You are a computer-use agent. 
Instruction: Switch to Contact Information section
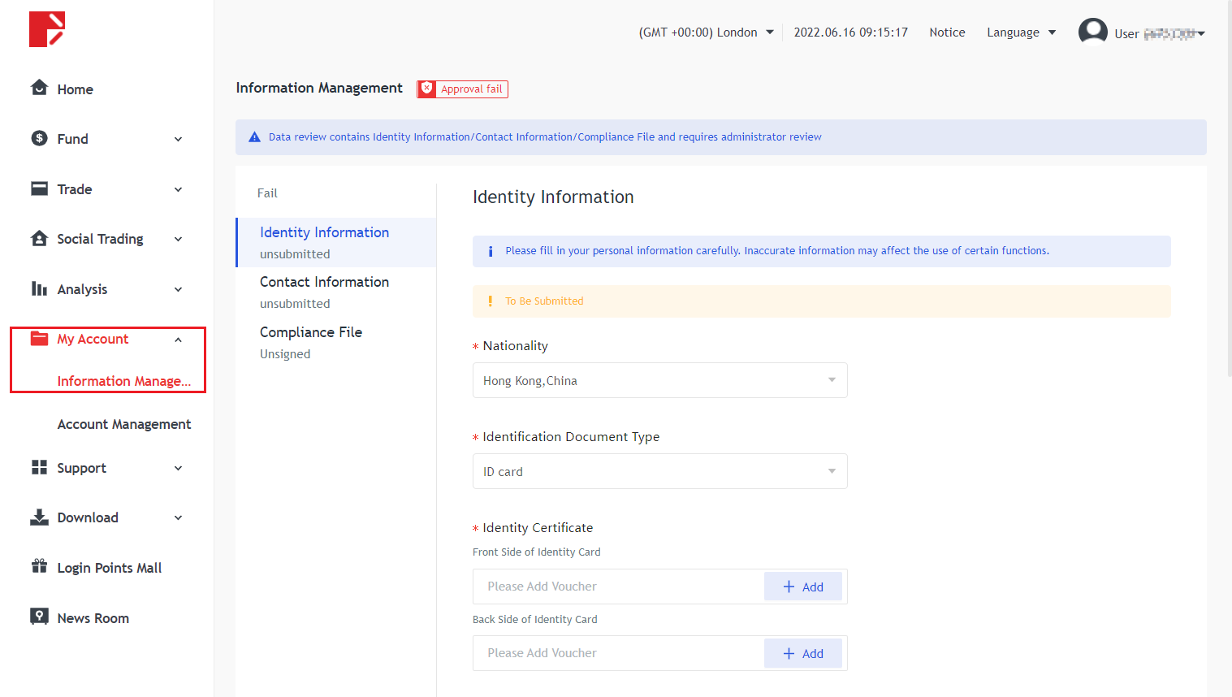click(324, 283)
